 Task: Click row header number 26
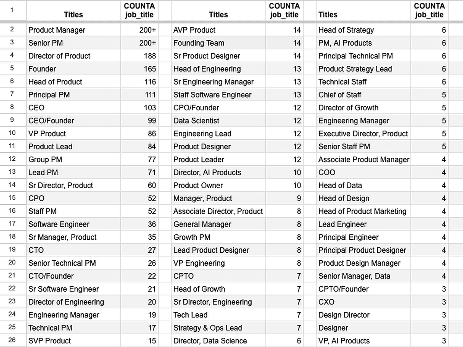point(12,340)
